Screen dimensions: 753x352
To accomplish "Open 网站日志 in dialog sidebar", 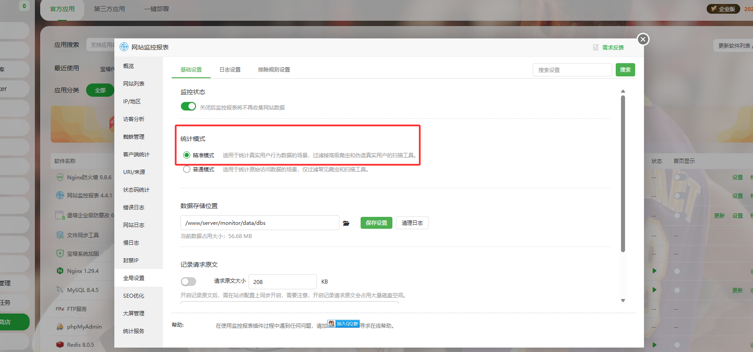I will coord(139,225).
